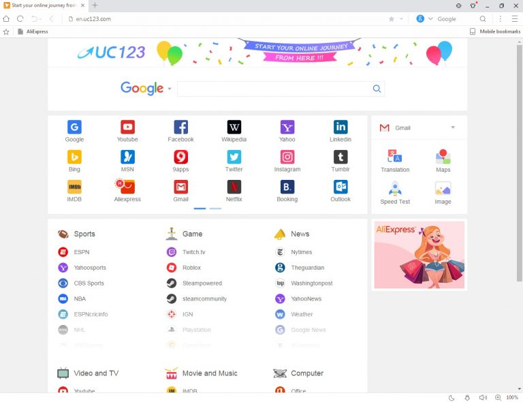Open the Instagram shortcut icon

click(287, 157)
